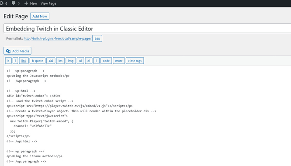Click the twitch-embed div code line
The image size is (291, 166).
33,96
